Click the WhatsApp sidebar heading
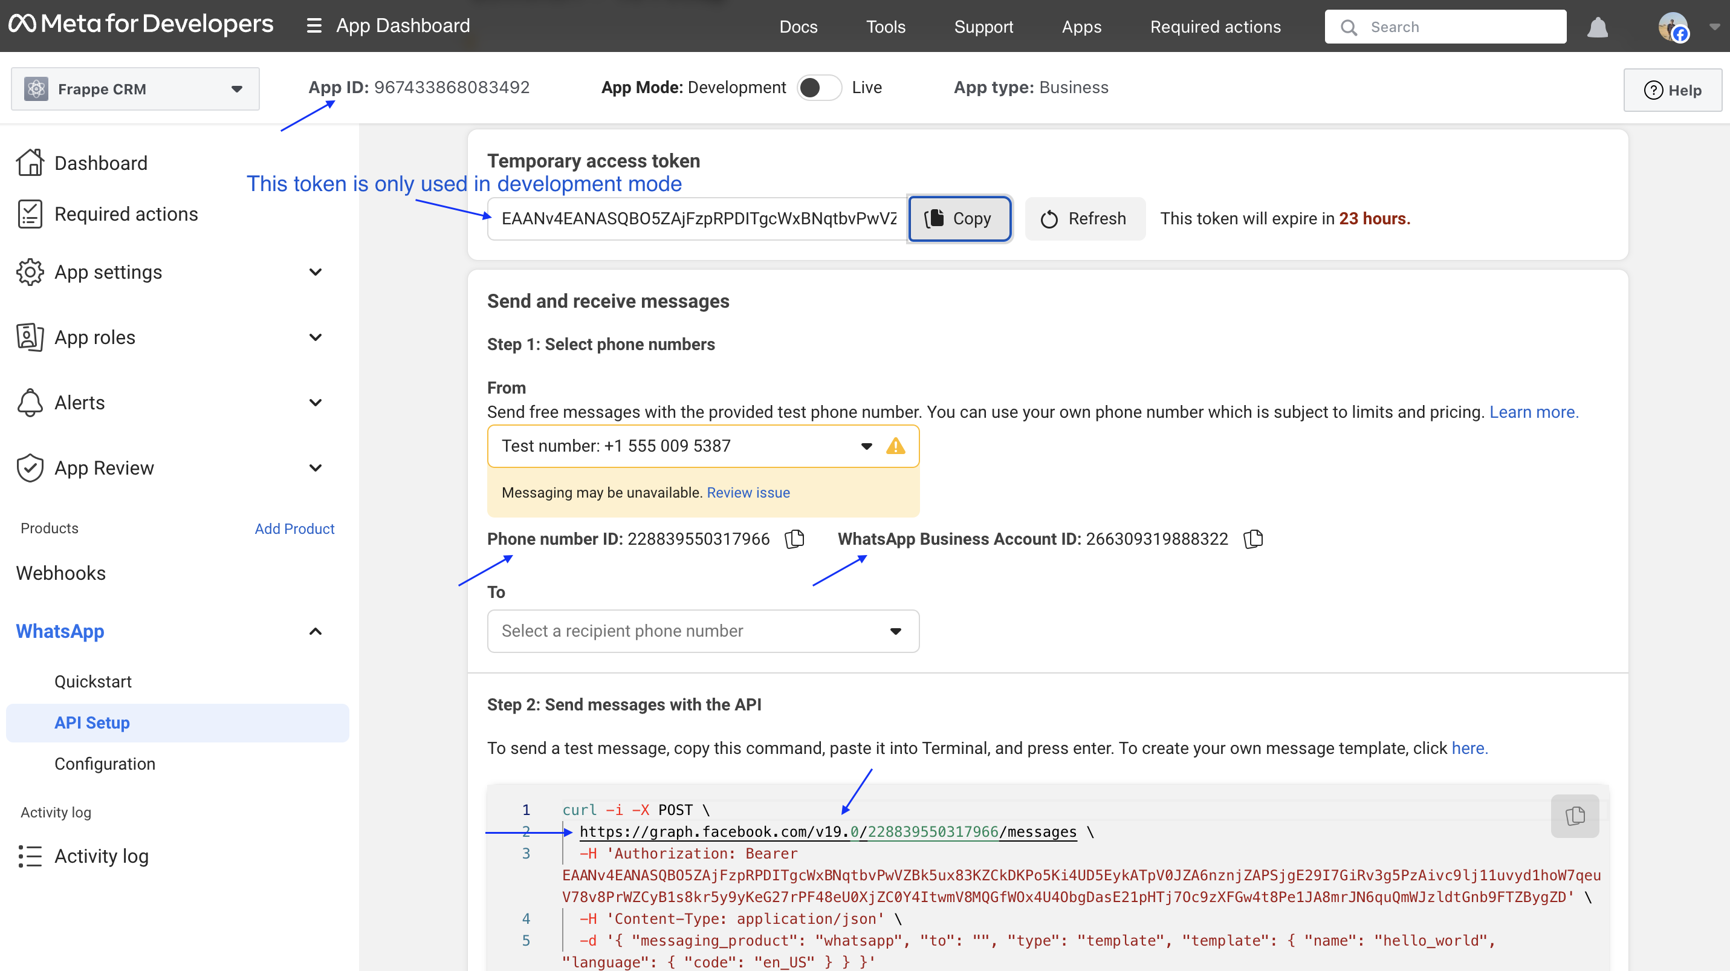 click(x=60, y=631)
